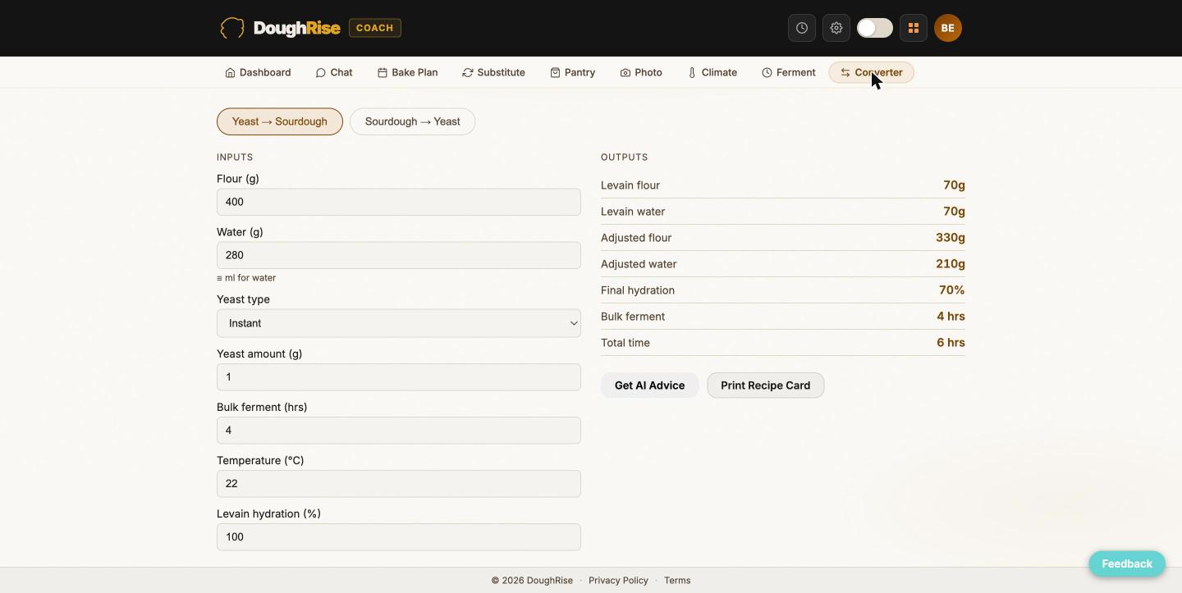Open the Feedback button
This screenshot has height=593, width=1182.
[x=1127, y=564]
